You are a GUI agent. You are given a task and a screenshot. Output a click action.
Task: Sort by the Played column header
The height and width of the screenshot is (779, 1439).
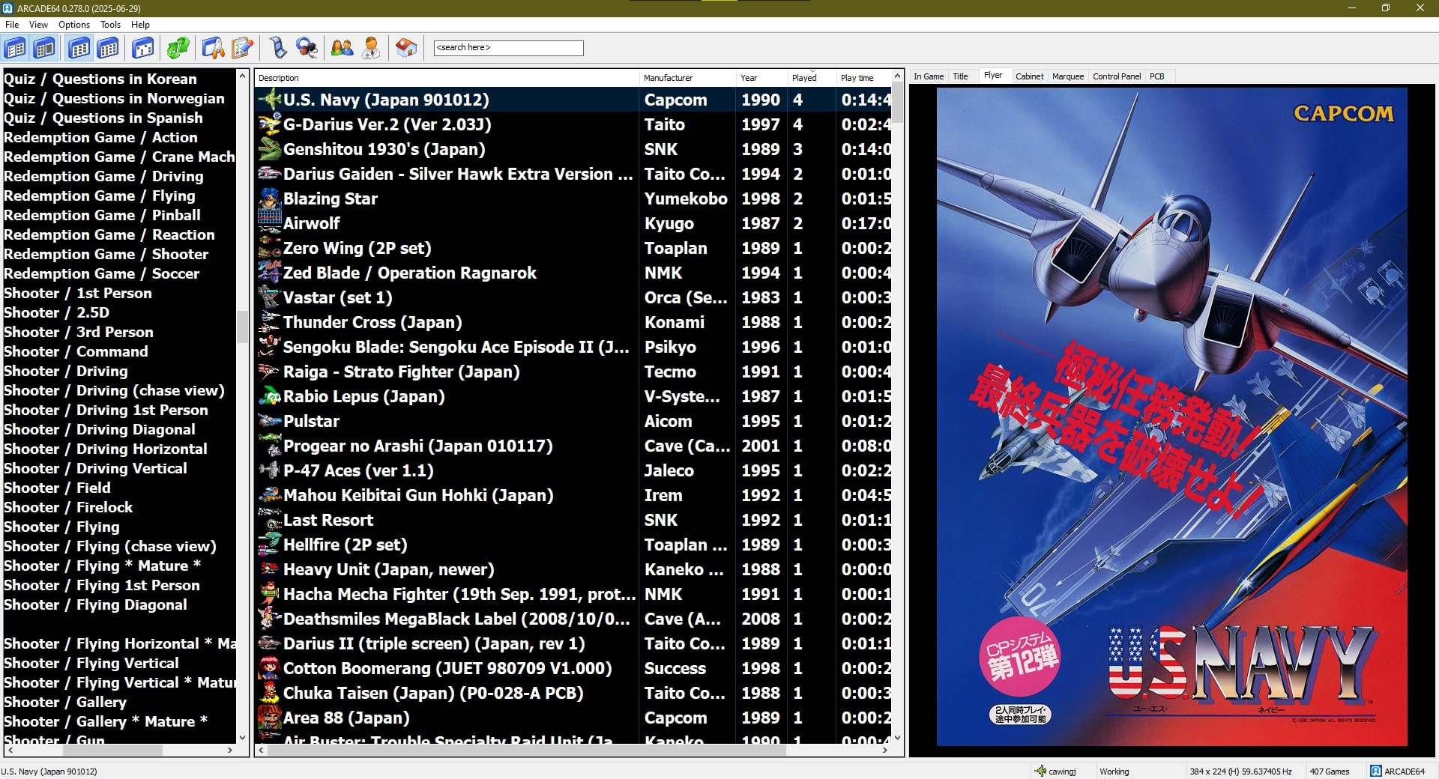[x=812, y=78]
